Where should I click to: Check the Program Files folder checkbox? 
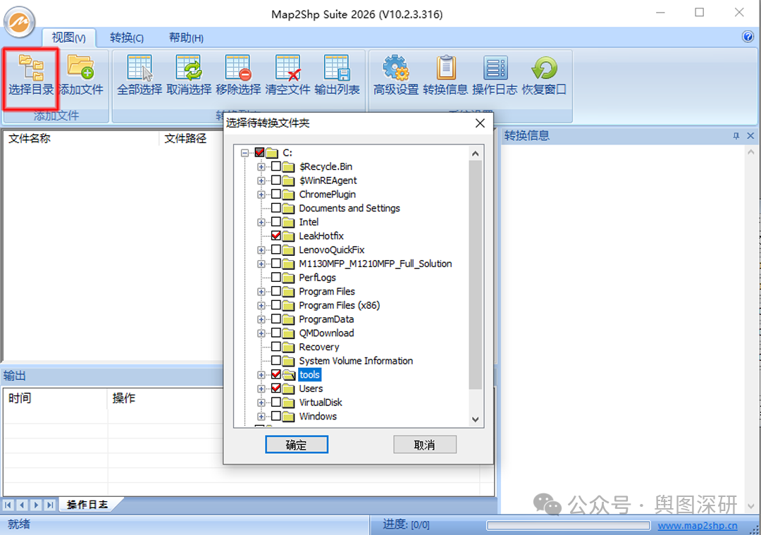tap(276, 292)
